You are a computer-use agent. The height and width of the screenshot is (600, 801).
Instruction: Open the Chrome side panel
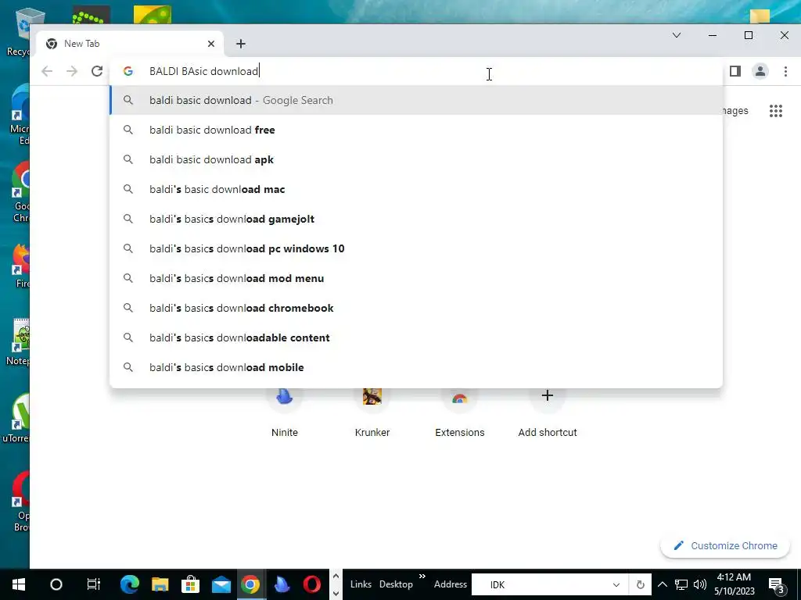(x=735, y=71)
